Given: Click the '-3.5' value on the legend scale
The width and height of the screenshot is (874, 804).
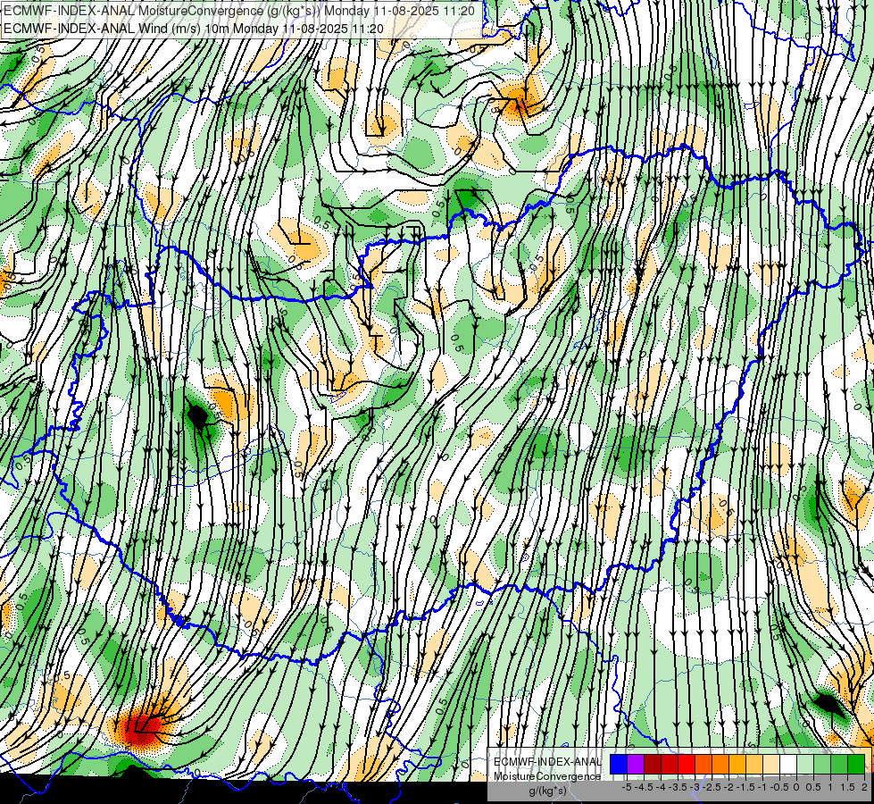Looking at the screenshot, I should (678, 787).
